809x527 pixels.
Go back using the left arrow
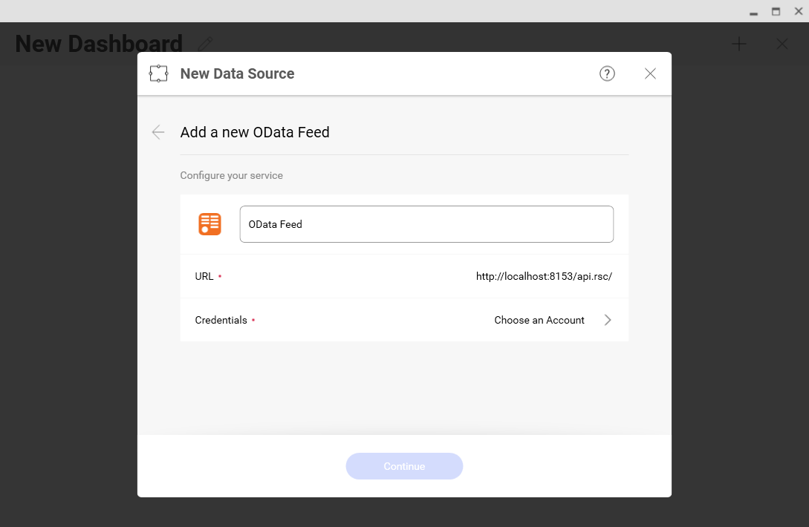158,132
